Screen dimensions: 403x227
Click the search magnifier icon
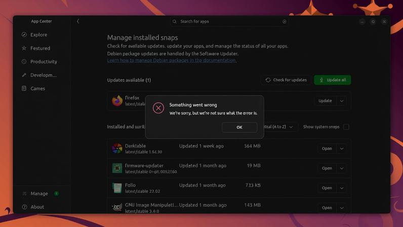point(175,21)
